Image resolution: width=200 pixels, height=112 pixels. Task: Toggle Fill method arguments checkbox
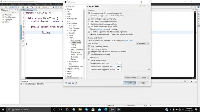pos(89,32)
